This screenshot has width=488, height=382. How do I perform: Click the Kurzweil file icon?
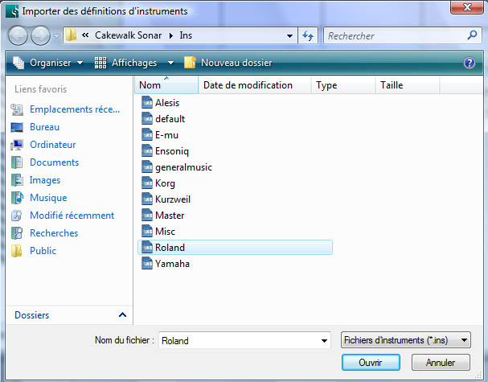point(147,199)
